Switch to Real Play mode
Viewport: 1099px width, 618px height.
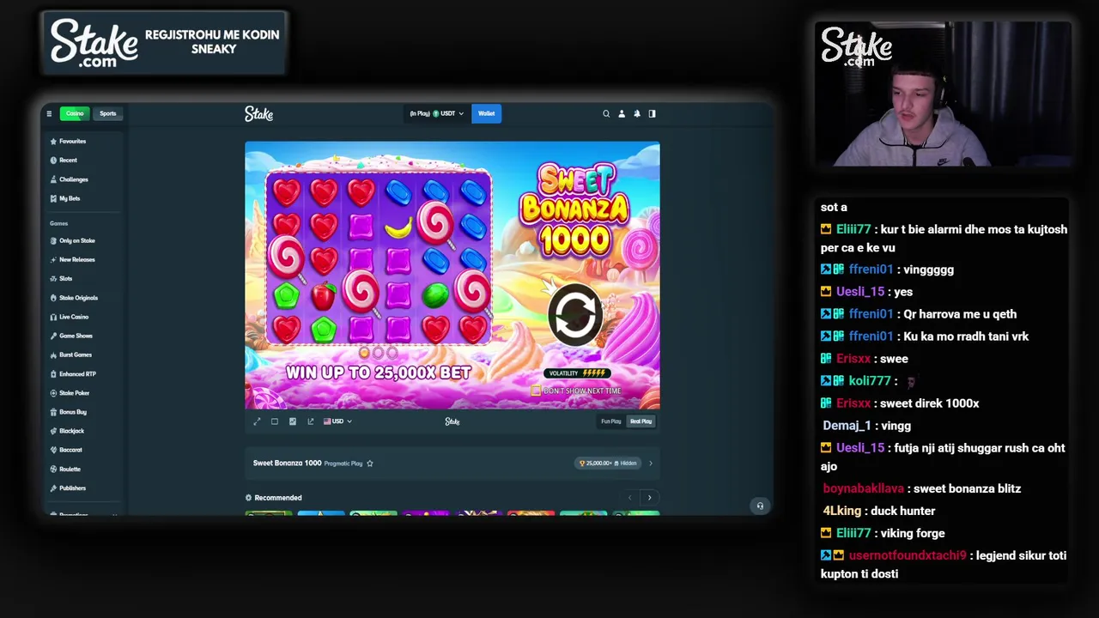coord(641,421)
